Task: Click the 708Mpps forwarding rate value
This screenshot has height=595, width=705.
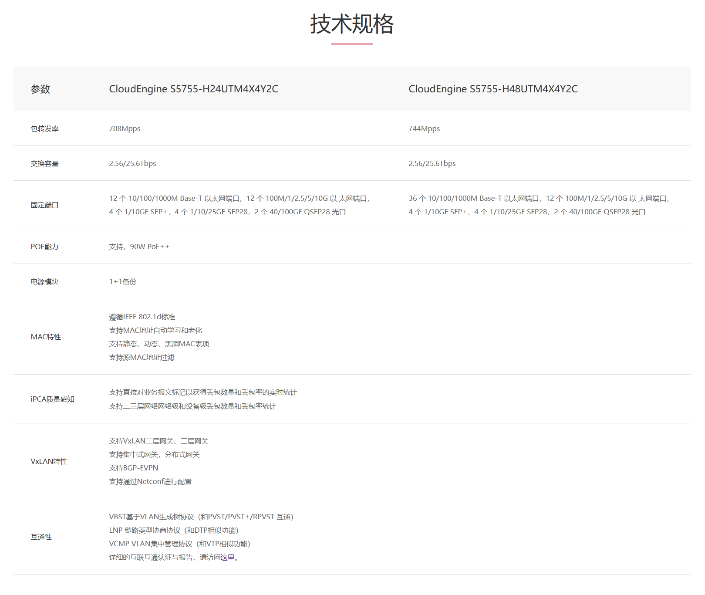Action: [x=125, y=128]
